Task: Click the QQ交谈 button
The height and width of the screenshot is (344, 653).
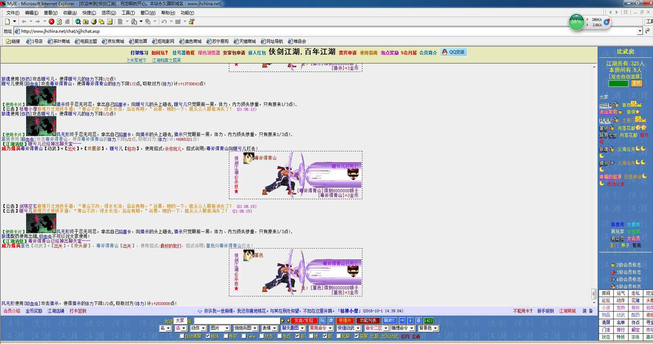Action: (x=453, y=52)
